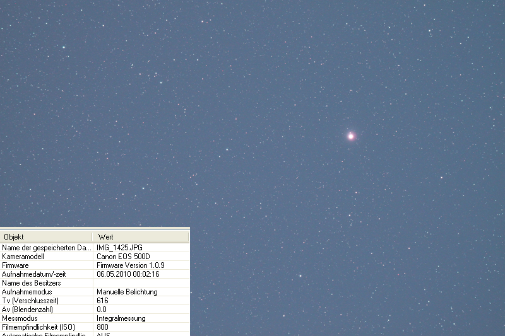Viewport: 505px width, 336px height.
Task: Select the Aufnahmemodus row label
Action: [25, 292]
